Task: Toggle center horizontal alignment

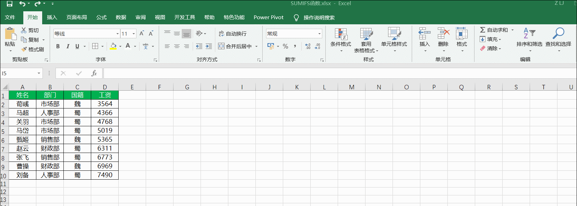Action: 177,46
